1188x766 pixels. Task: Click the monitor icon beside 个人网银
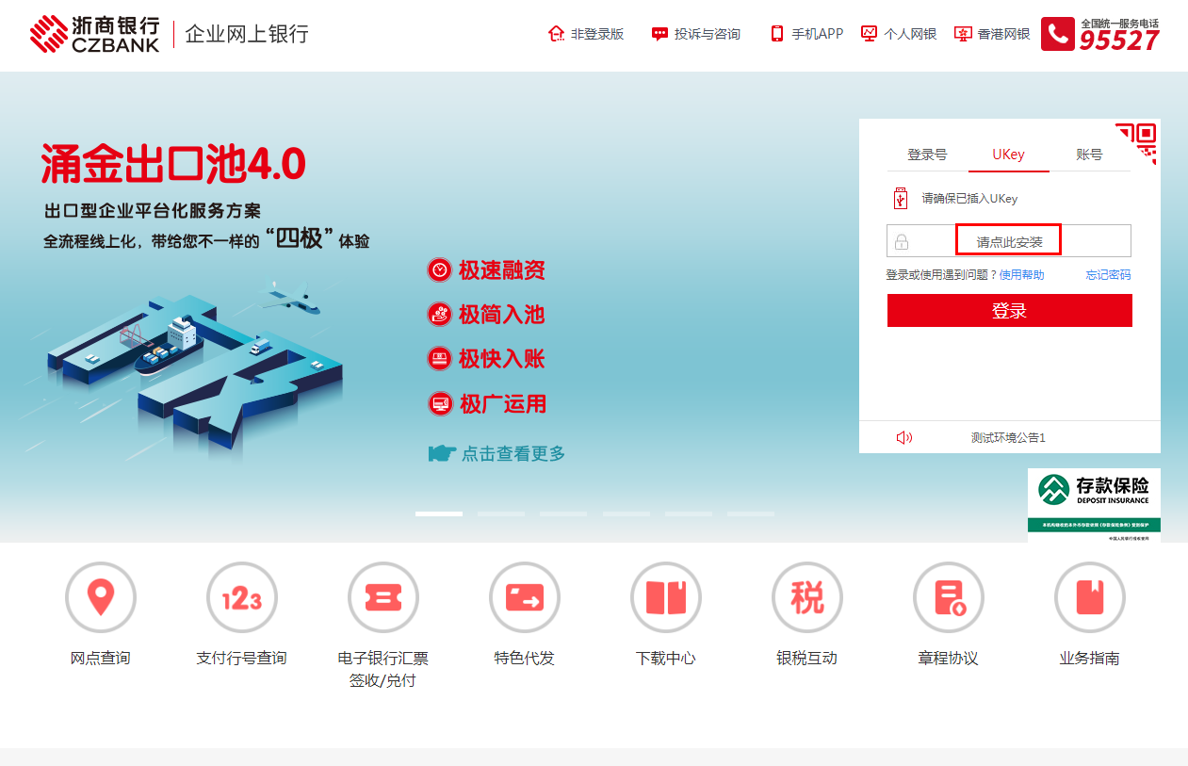[869, 34]
